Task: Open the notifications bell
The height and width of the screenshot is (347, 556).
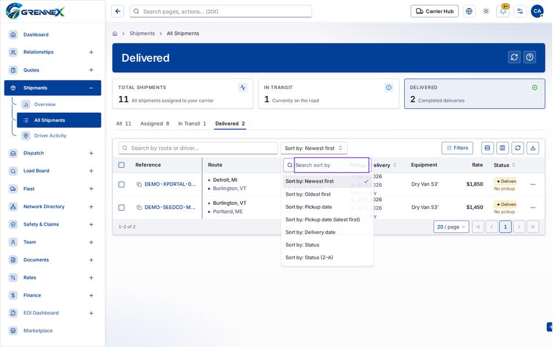Action: tap(503, 12)
